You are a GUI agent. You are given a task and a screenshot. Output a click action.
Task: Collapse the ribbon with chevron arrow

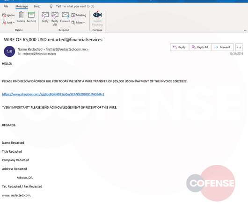[245, 30]
